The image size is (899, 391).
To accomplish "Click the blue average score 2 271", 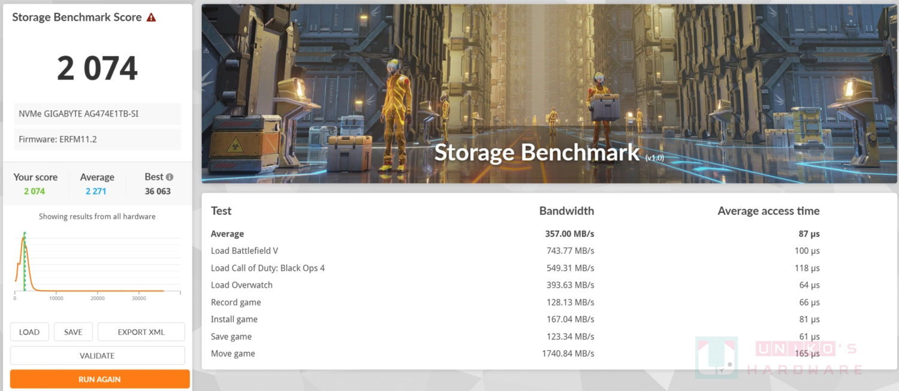I will [96, 192].
